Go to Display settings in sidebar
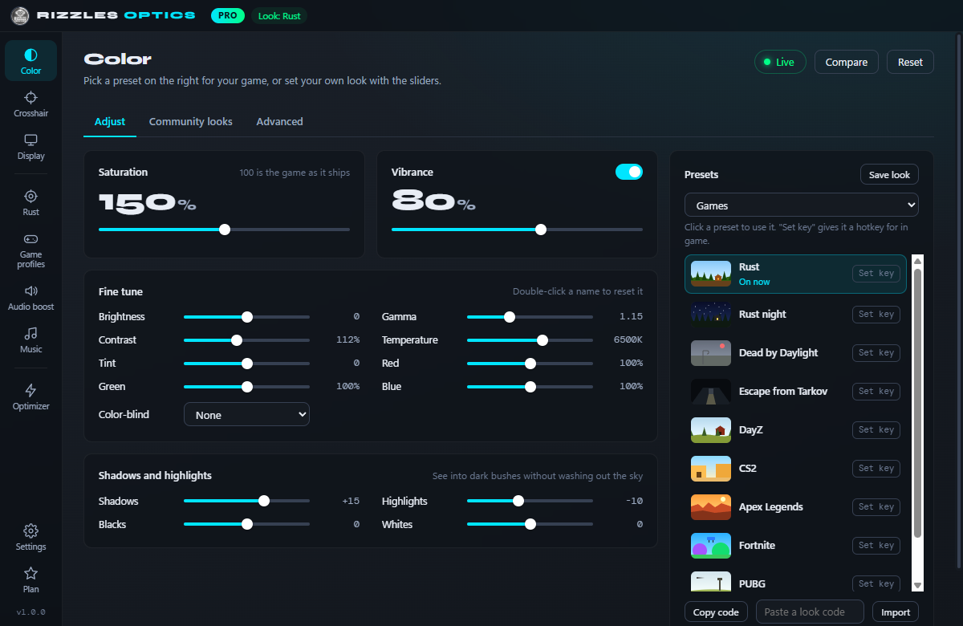 pyautogui.click(x=30, y=147)
